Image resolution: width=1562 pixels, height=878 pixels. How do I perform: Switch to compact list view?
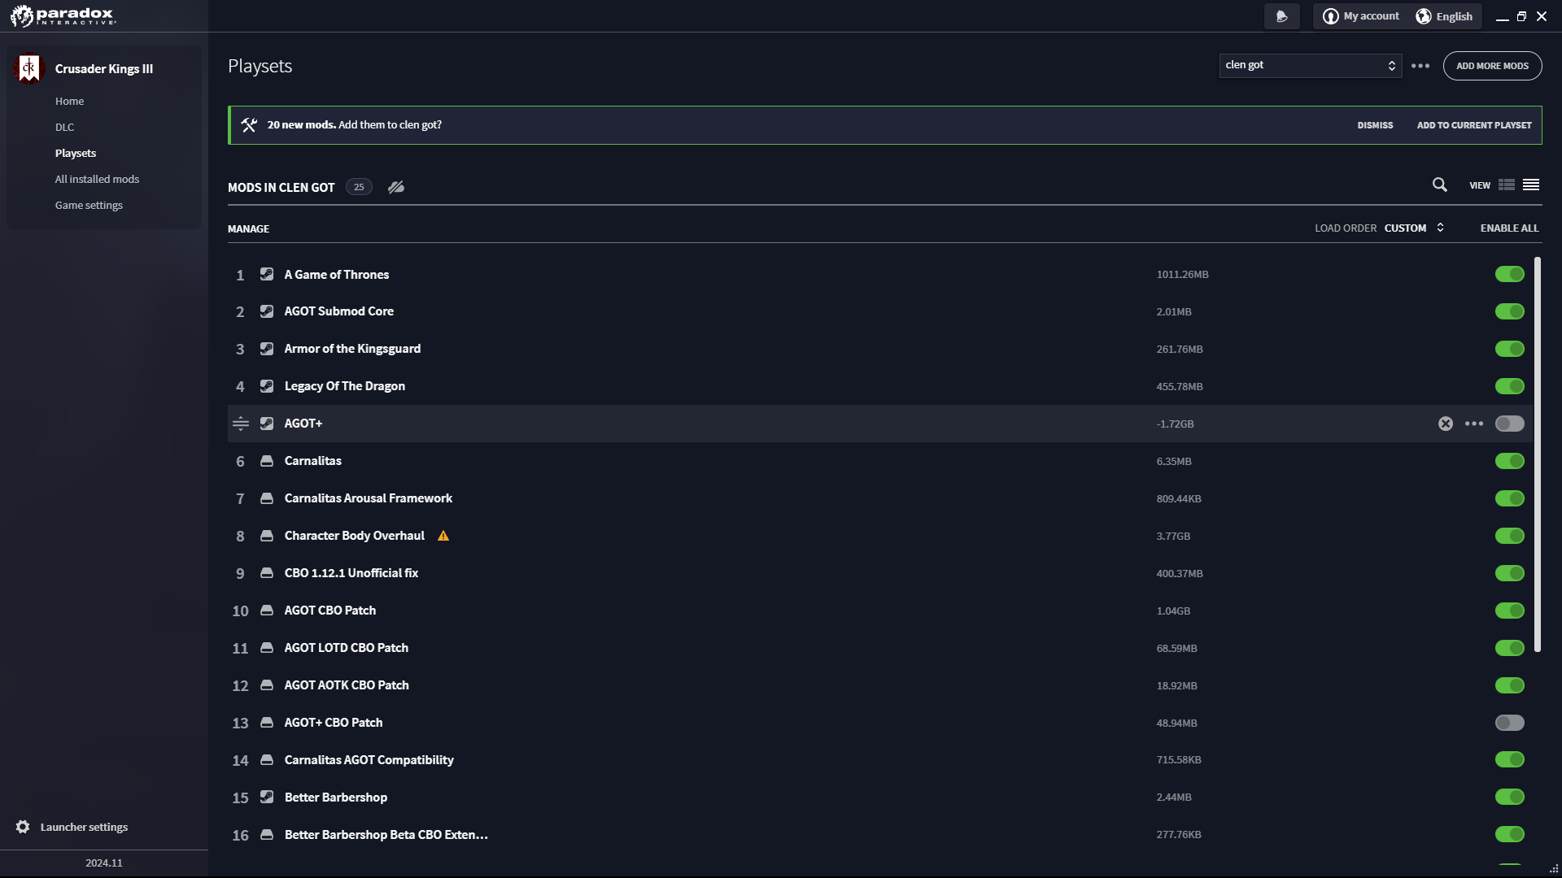[x=1531, y=185]
